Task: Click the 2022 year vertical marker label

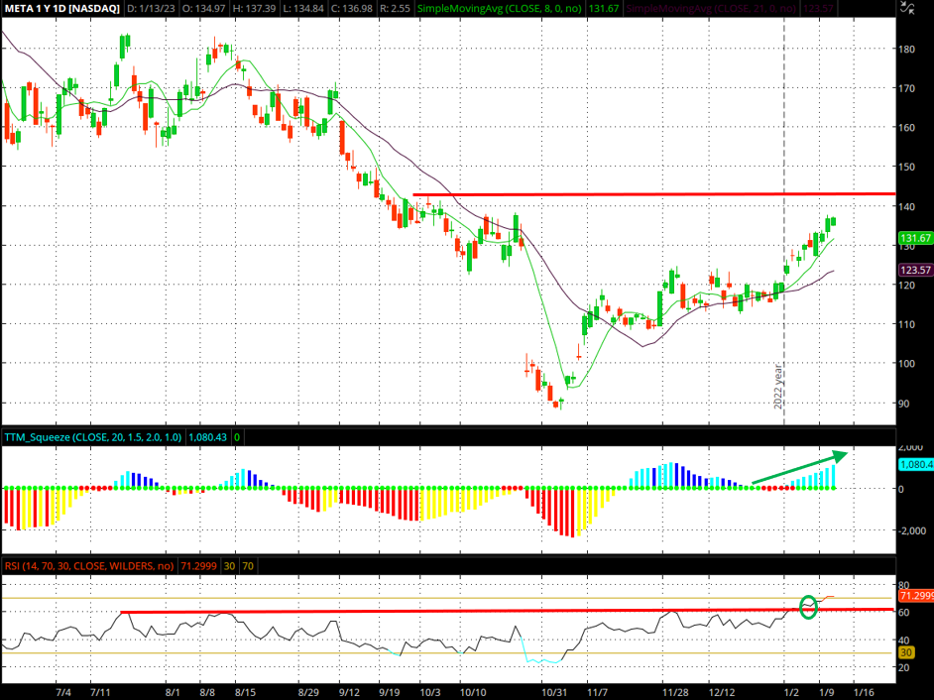Action: (777, 386)
